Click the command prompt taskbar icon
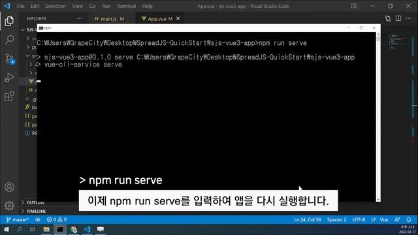Viewport: 418px width, 235px height. pyautogui.click(x=59, y=229)
